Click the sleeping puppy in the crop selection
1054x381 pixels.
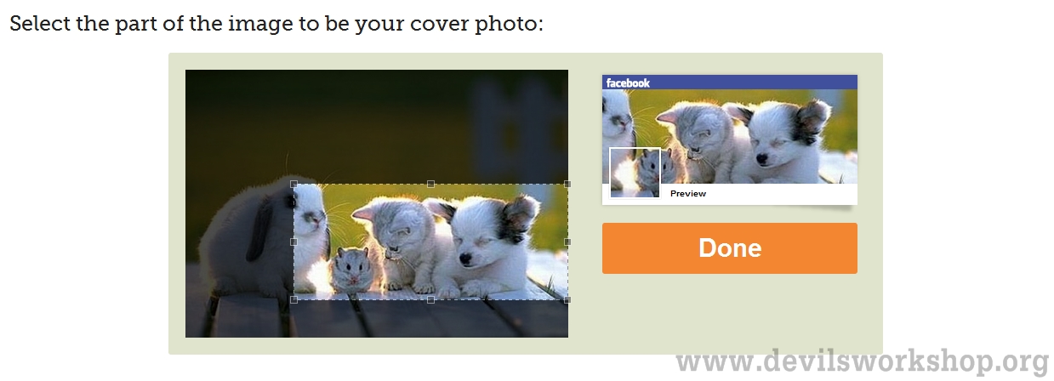coord(493,242)
